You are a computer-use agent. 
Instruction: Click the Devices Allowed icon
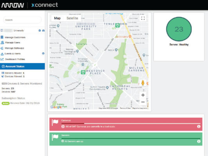3,76
